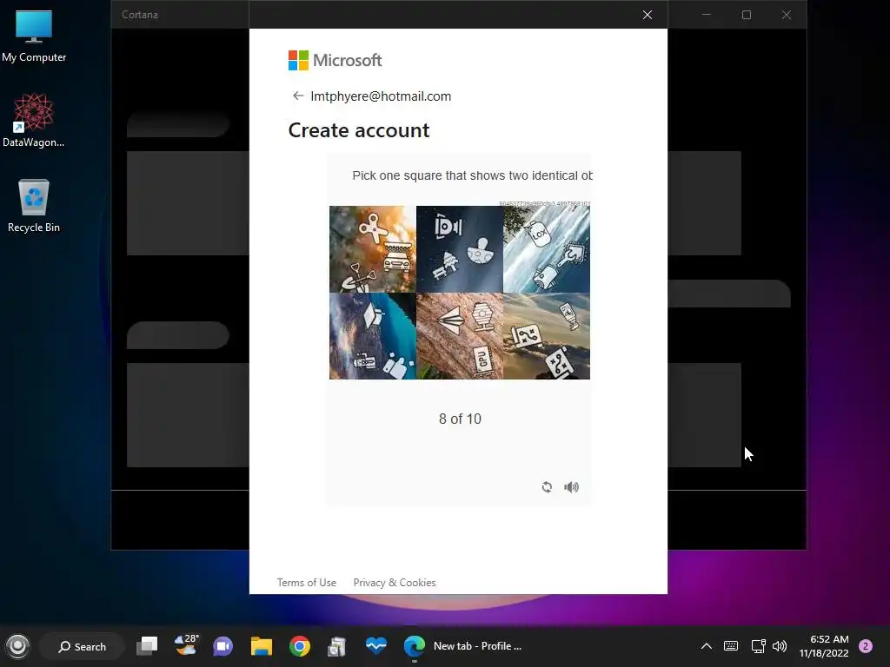Open File Explorer from the taskbar
This screenshot has width=890, height=667.
point(262,646)
